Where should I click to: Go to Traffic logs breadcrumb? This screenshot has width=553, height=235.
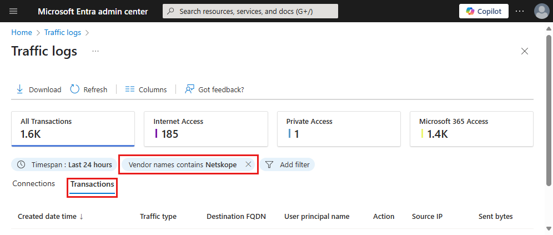62,32
